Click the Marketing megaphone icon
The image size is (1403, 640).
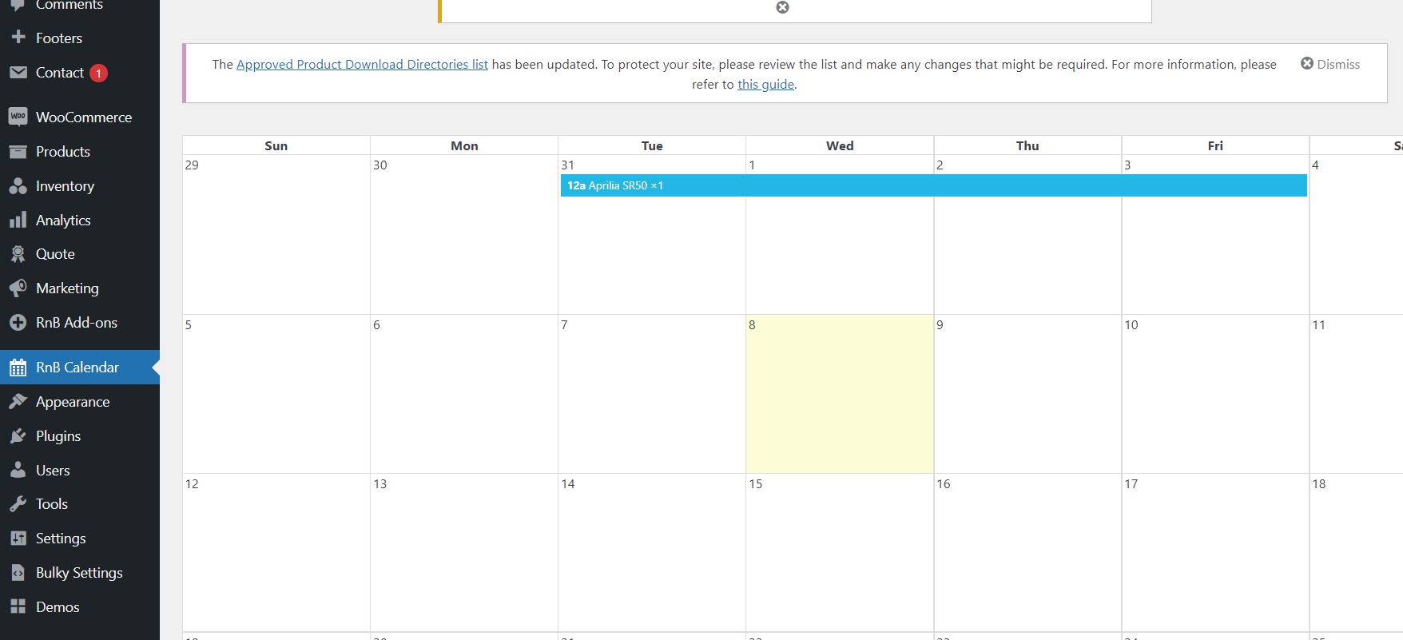(x=18, y=288)
